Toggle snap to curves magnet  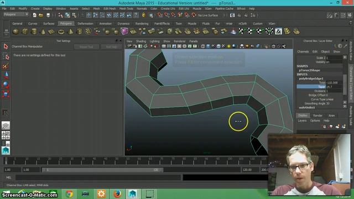166,15
